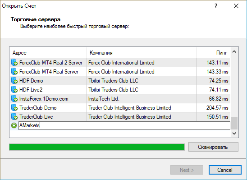
Task: Sort servers by Адрес column header
Action: tap(48, 53)
